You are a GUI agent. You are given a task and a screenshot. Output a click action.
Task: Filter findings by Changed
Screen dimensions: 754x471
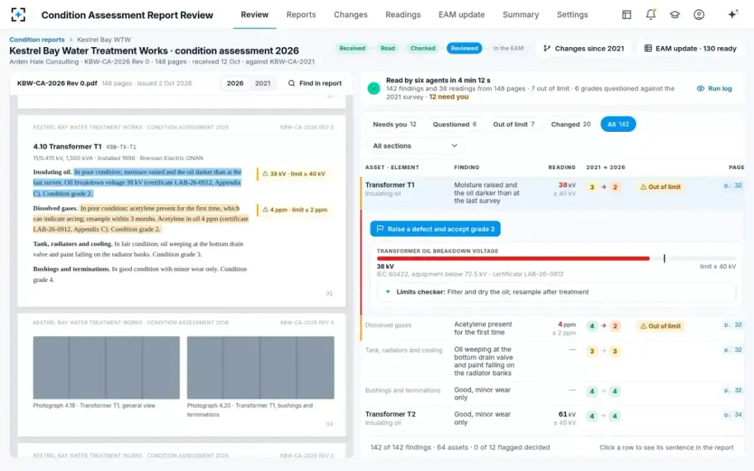tap(571, 124)
